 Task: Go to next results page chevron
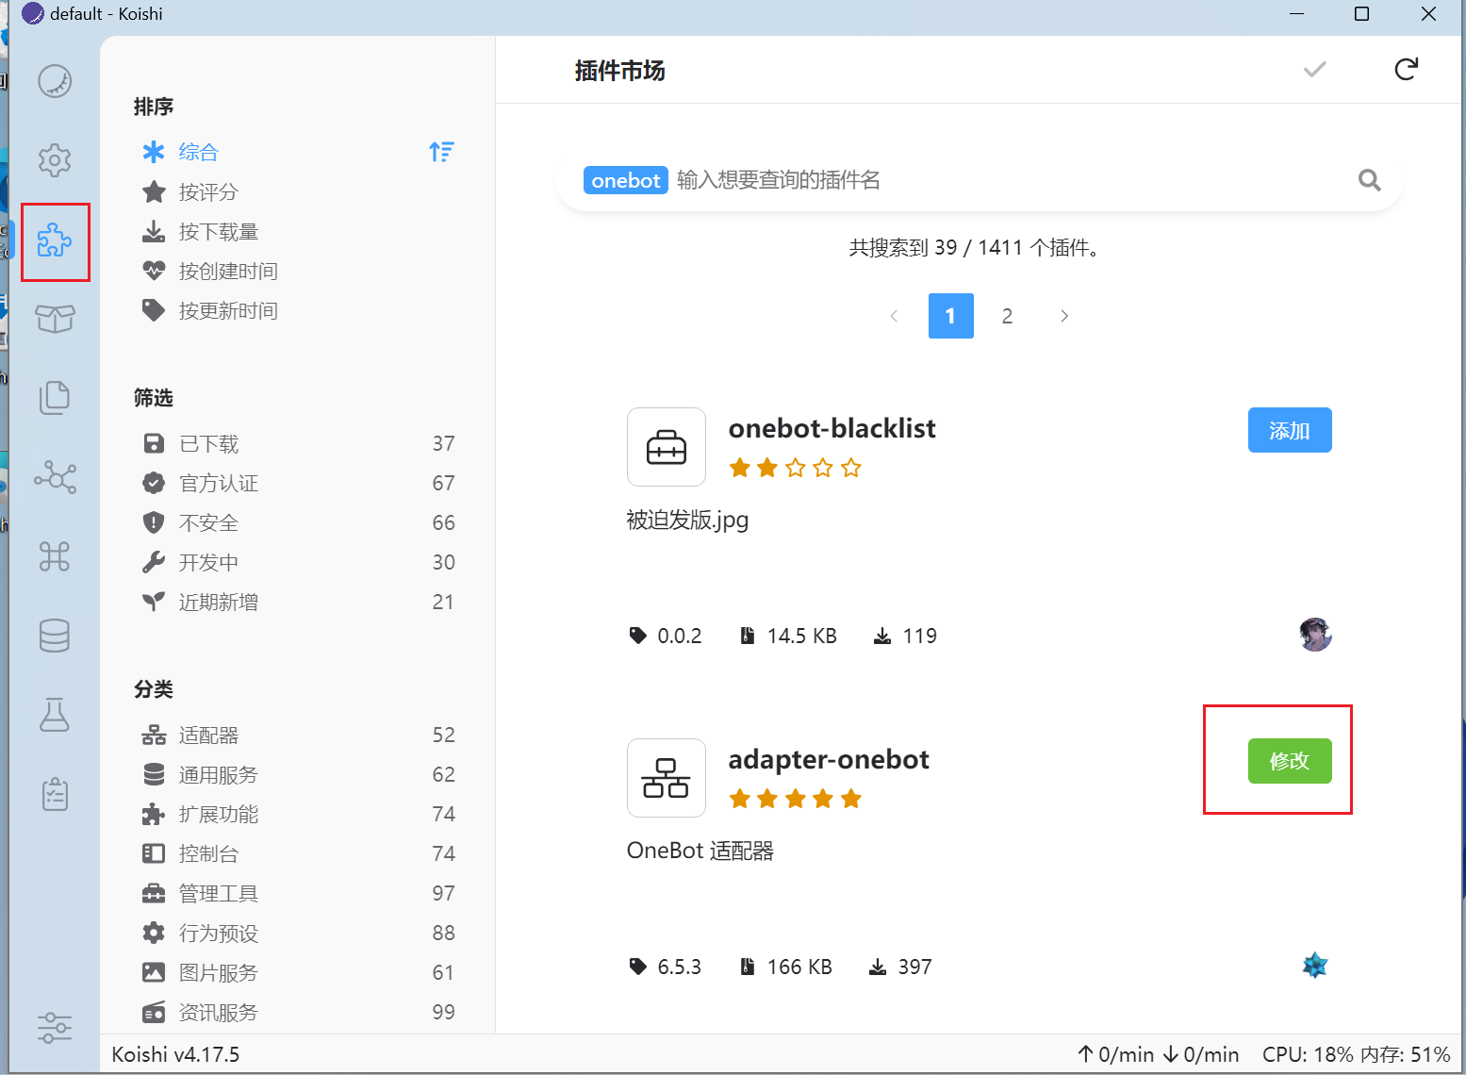[x=1064, y=316]
